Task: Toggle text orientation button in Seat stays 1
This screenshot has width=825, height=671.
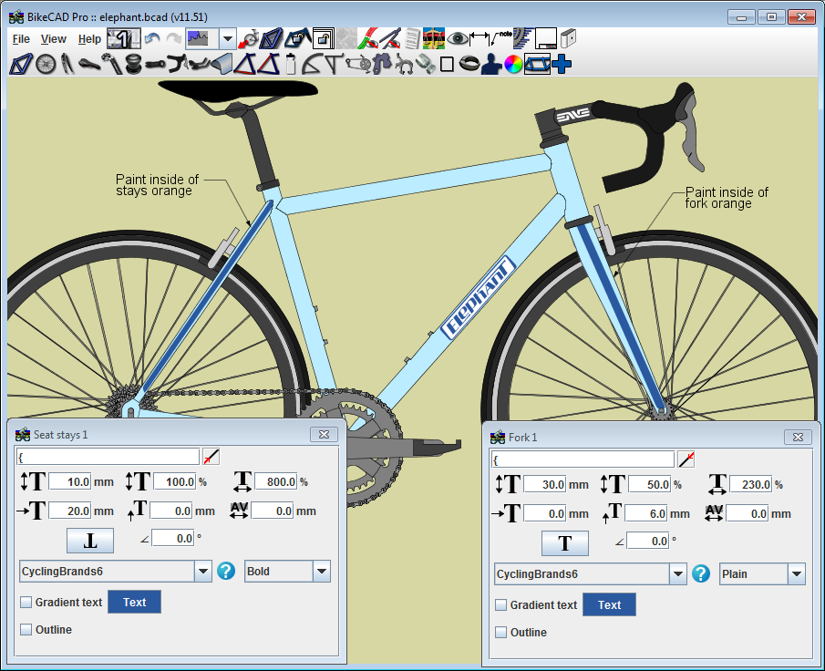Action: coord(90,541)
